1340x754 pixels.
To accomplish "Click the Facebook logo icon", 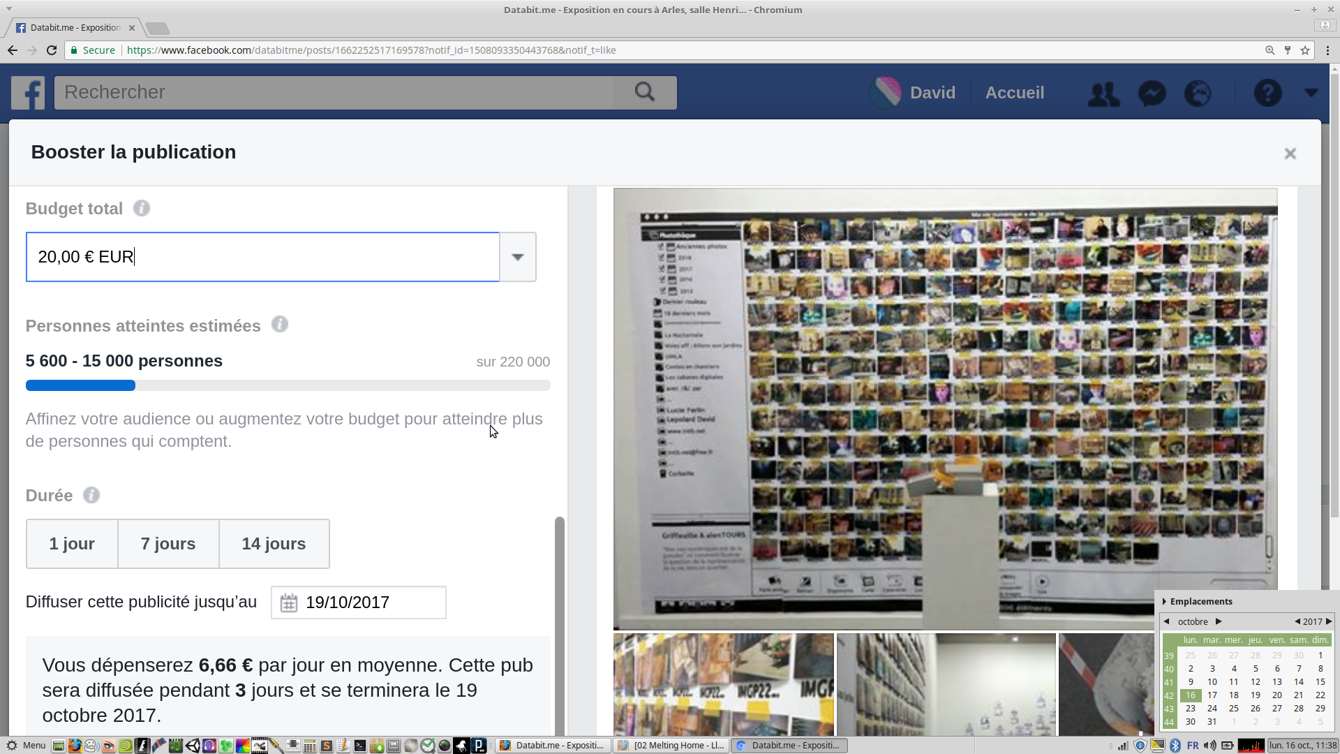I will pyautogui.click(x=28, y=93).
